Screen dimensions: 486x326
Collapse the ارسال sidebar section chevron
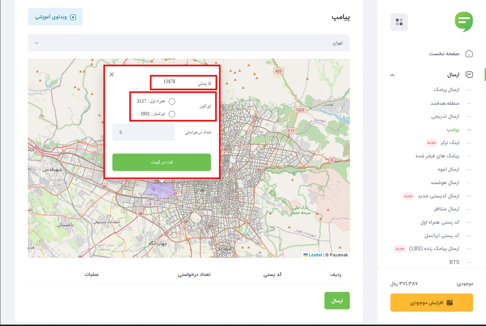[x=392, y=75]
